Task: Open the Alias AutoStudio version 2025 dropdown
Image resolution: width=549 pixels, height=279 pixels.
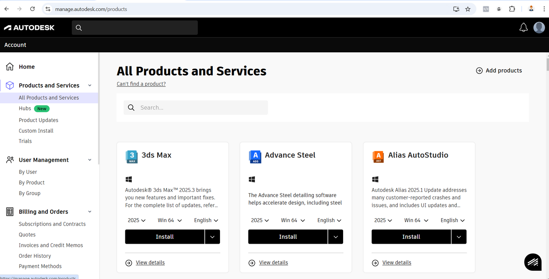Action: click(x=383, y=220)
